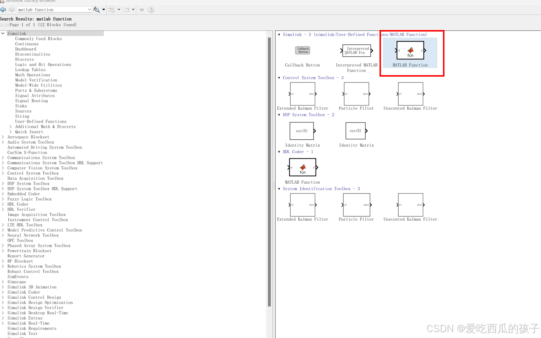
Task: Click the stay-on-top pin icon
Action: click(142, 10)
